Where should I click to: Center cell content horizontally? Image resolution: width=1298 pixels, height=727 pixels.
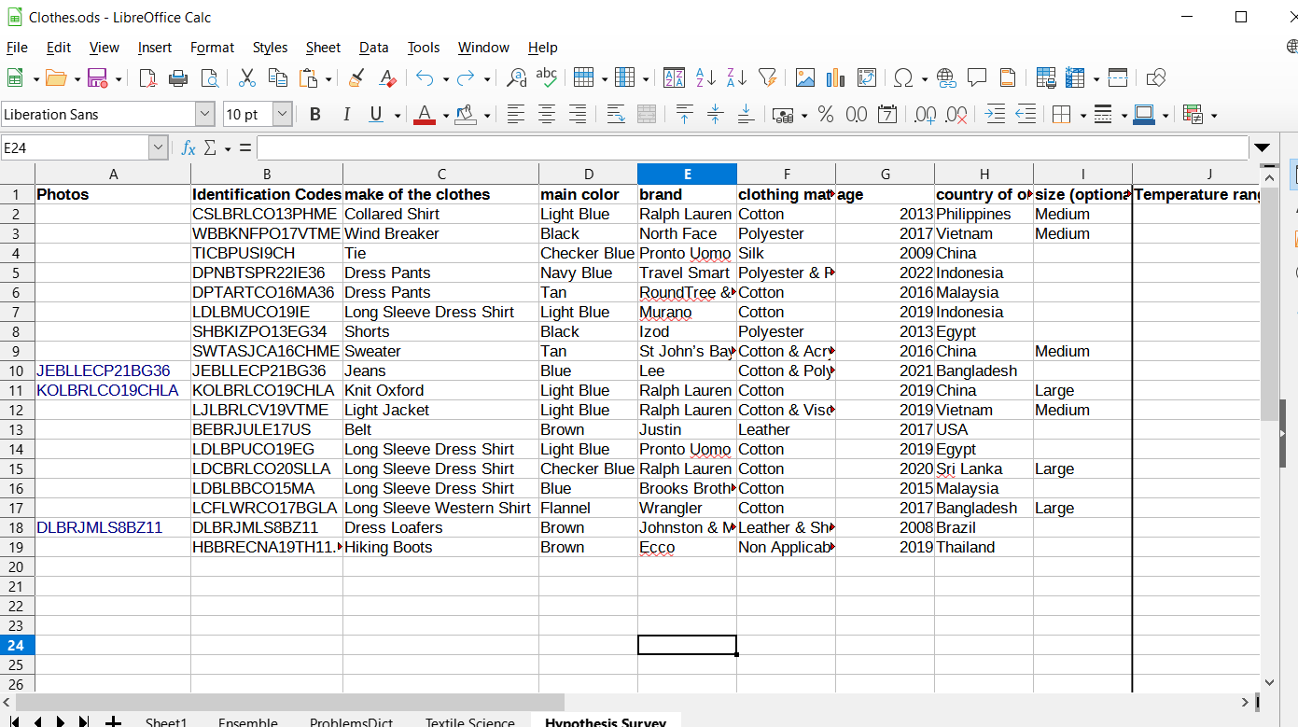(x=547, y=114)
